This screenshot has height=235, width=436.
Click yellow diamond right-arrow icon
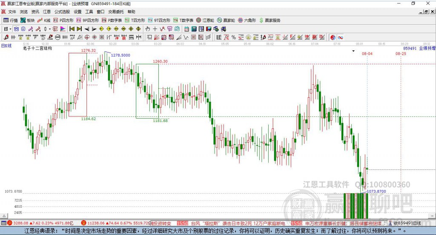[109, 29]
